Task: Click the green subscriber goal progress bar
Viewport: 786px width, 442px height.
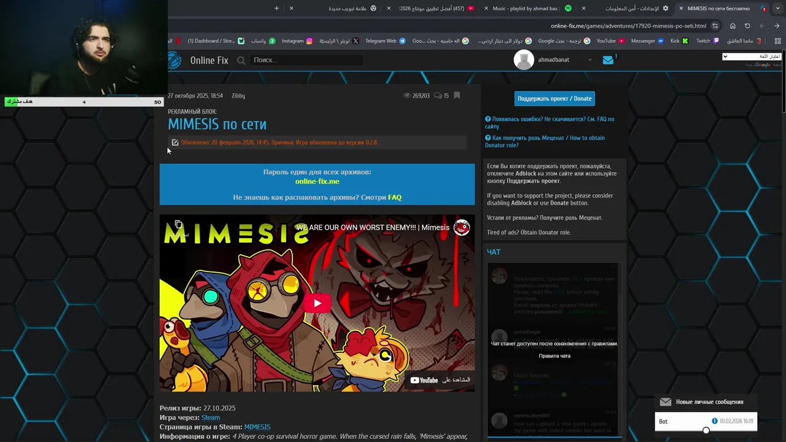Action: pyautogui.click(x=84, y=102)
